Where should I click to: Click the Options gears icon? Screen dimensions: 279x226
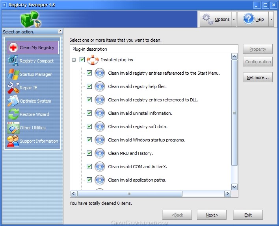(208, 19)
